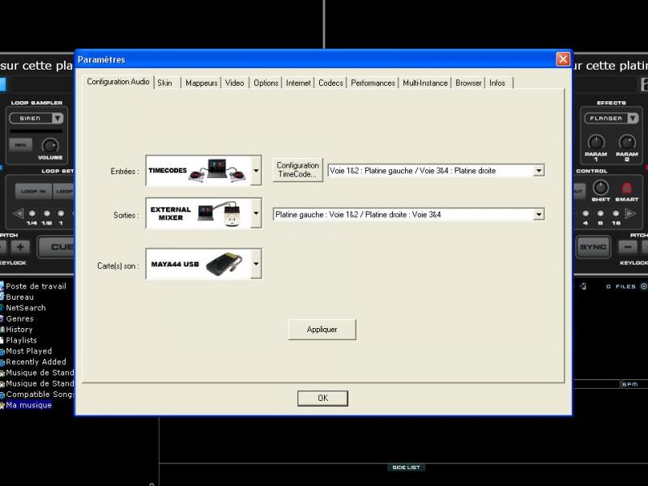The height and width of the screenshot is (486, 648).
Task: Open the Mappeurs tab
Action: click(201, 83)
